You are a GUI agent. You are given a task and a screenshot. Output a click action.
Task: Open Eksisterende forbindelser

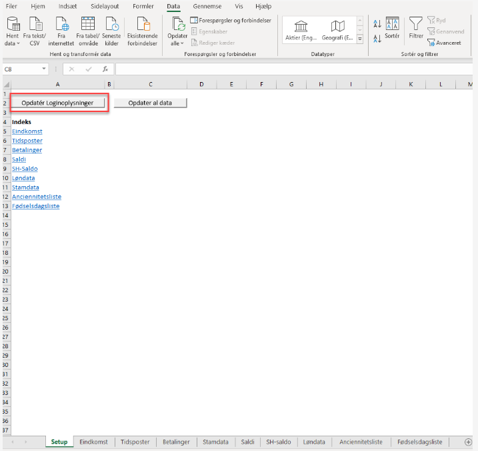[143, 31]
